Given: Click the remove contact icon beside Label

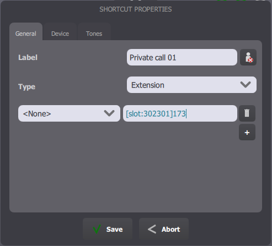Looking at the screenshot, I should [248, 57].
